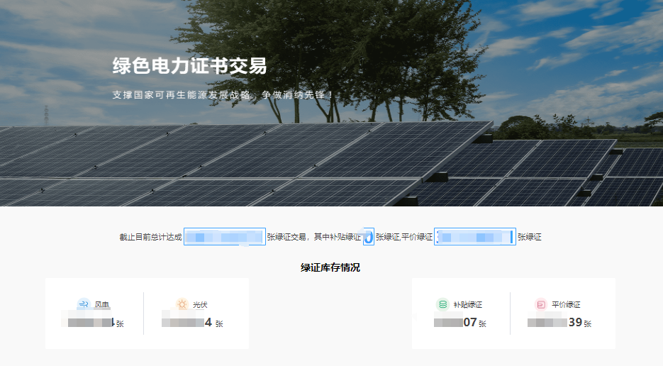Click the 补贴绿证 inventory value ending 07
The height and width of the screenshot is (366, 663).
(x=455, y=323)
